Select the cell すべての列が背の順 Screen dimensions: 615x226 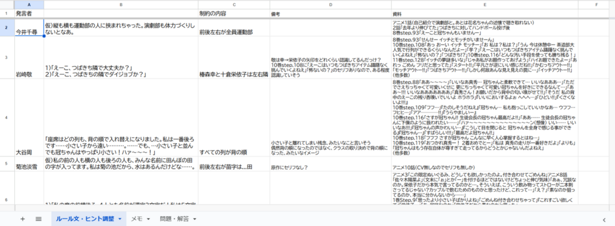234,118
